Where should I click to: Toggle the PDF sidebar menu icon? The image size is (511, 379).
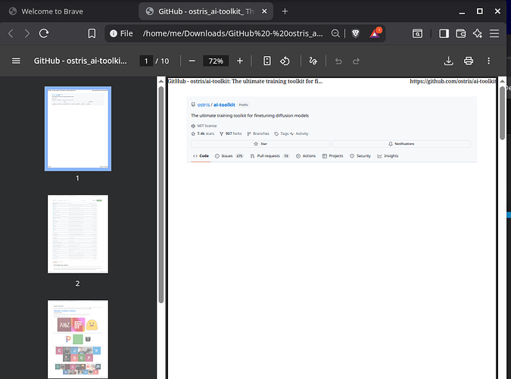point(16,61)
